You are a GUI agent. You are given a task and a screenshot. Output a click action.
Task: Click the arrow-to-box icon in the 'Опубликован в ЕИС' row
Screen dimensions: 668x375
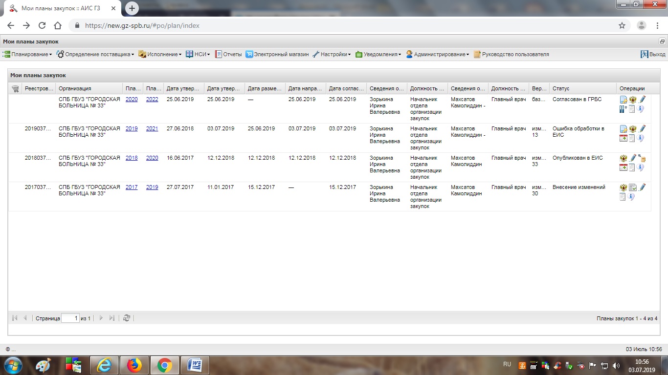[x=642, y=158]
